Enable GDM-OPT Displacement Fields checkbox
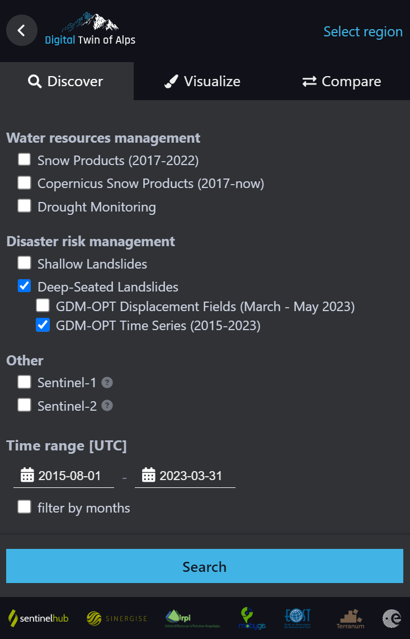This screenshot has height=639, width=410. [x=43, y=306]
